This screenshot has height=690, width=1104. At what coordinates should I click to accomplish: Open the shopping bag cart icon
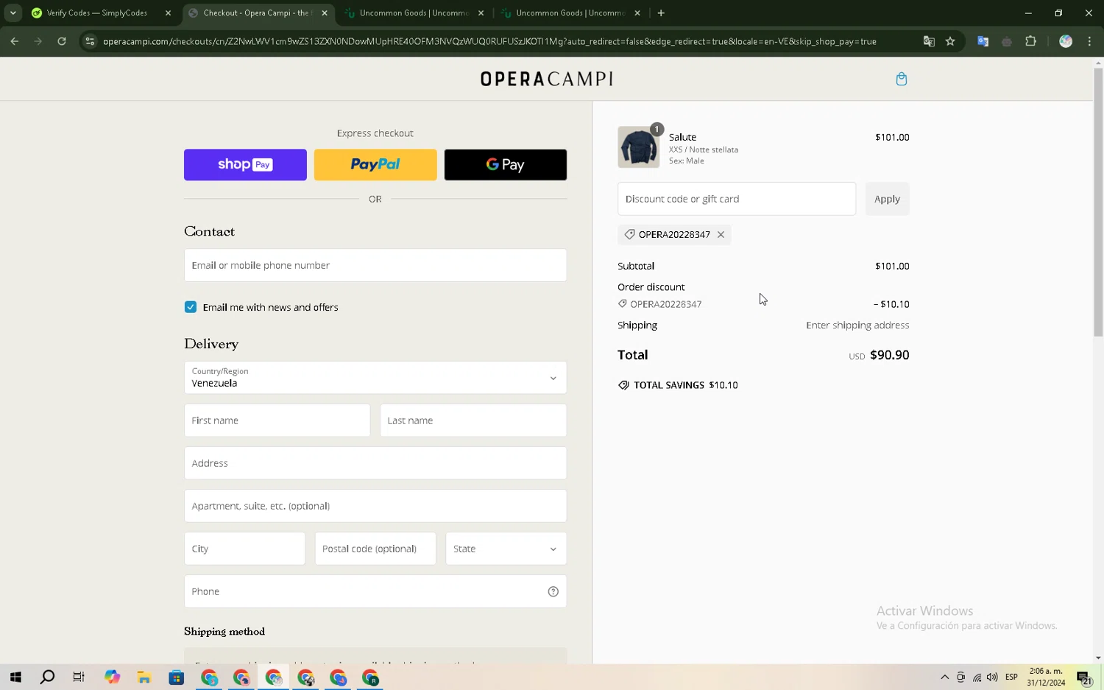901,79
